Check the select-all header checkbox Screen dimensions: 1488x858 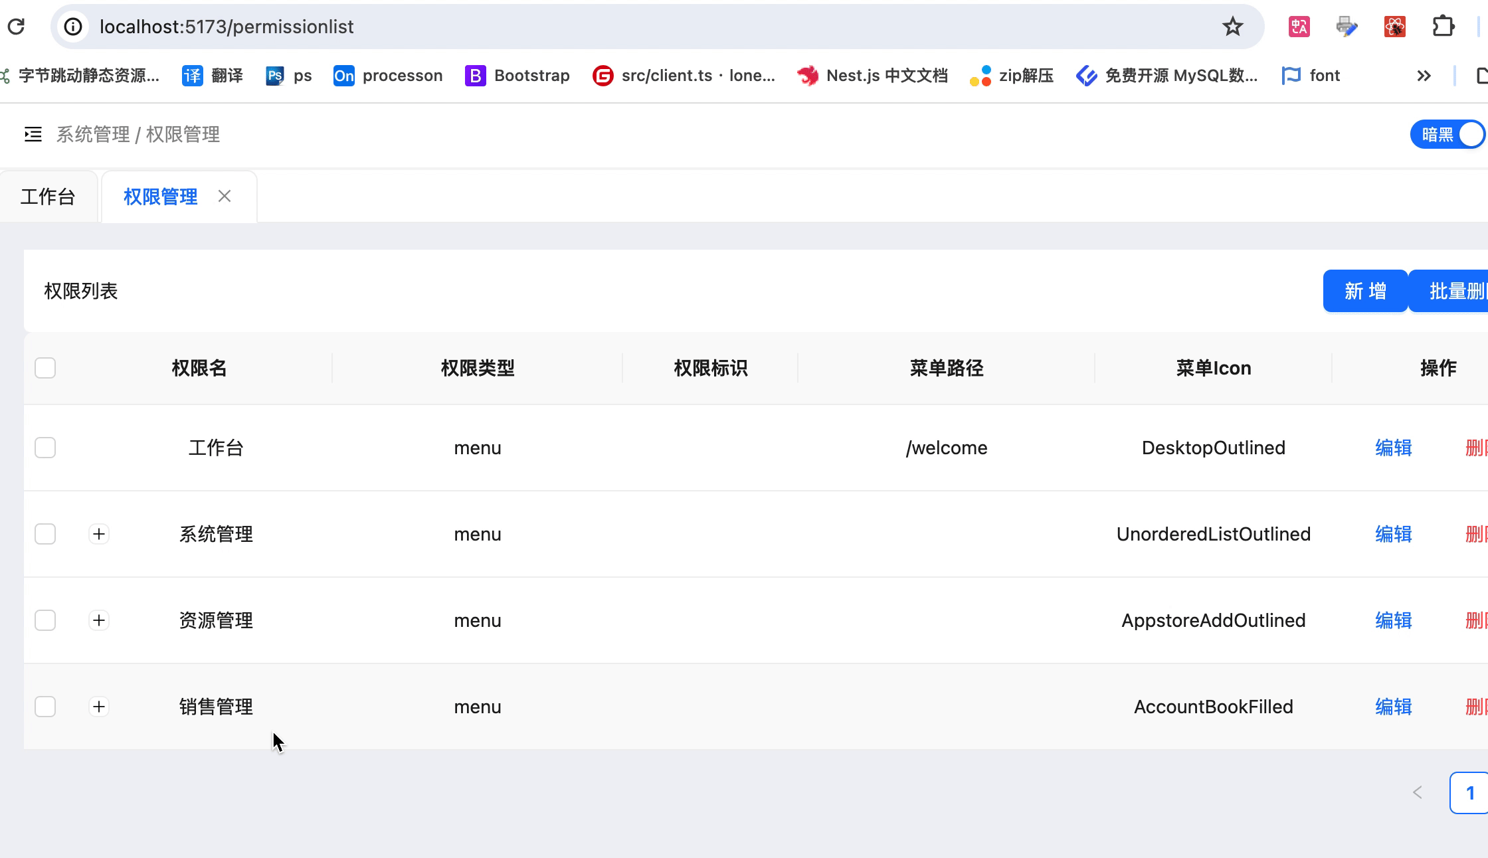(x=45, y=368)
